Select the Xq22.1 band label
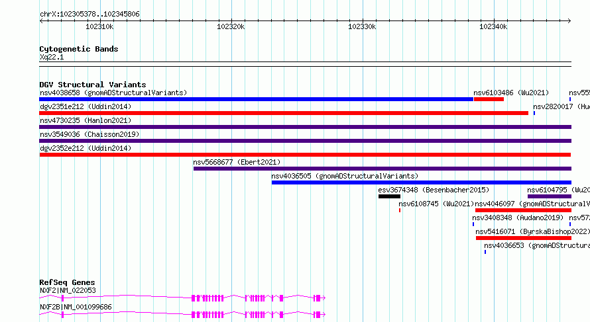 pos(52,58)
